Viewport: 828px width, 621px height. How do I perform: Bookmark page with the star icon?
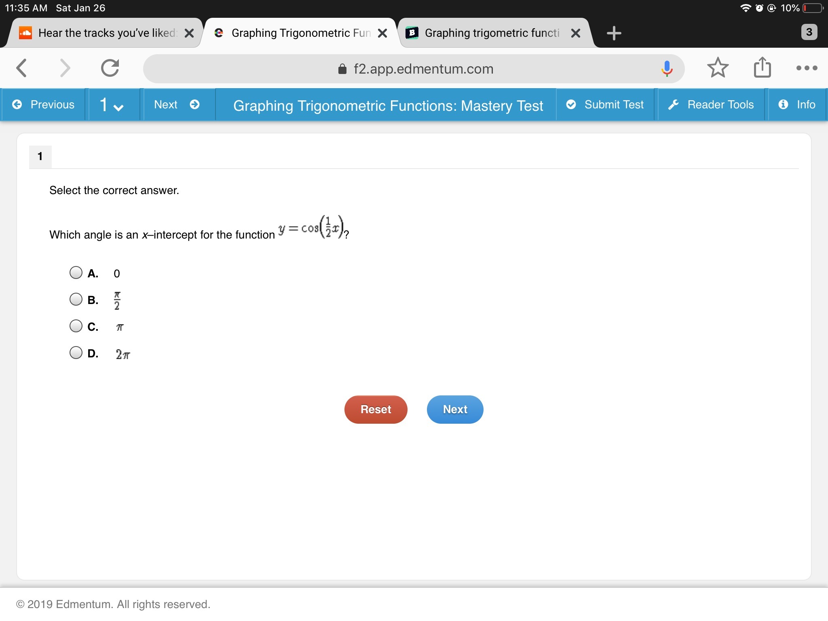[x=718, y=68]
